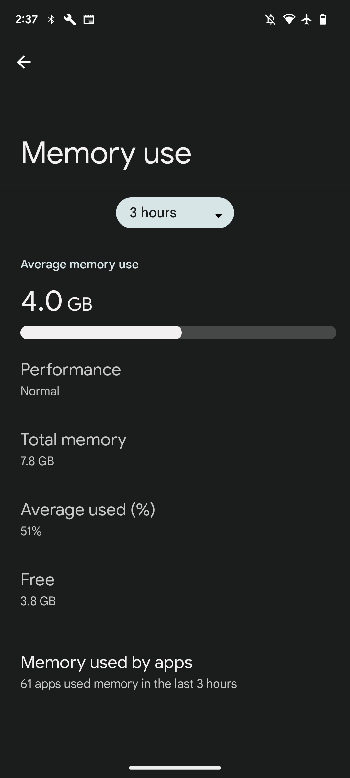Tap the wrench status bar icon
The width and height of the screenshot is (350, 778).
[70, 19]
